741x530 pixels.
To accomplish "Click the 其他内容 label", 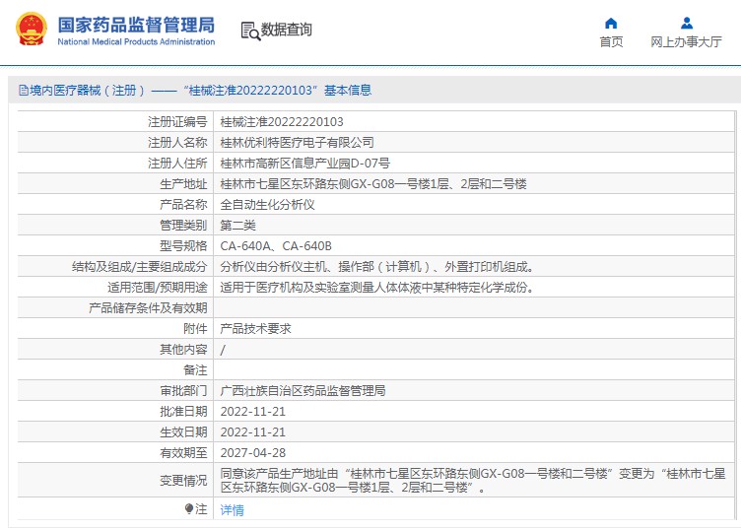I will tap(183, 350).
